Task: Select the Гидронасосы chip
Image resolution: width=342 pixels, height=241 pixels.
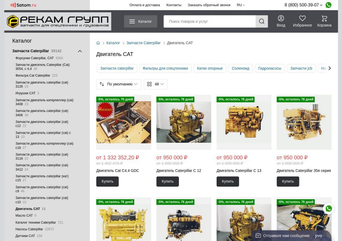Action: tap(270, 69)
